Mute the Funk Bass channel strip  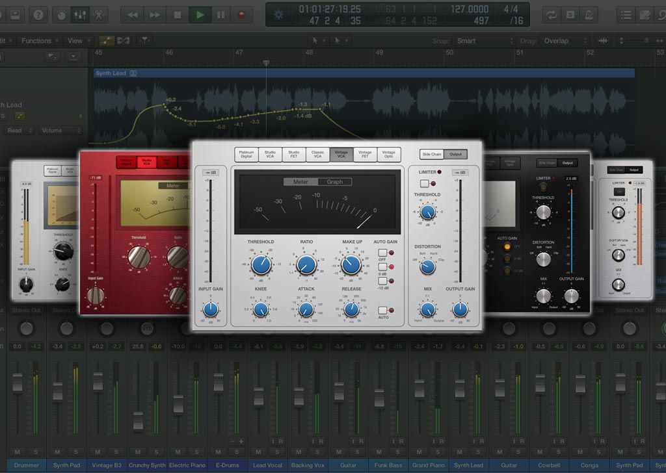[379, 452]
